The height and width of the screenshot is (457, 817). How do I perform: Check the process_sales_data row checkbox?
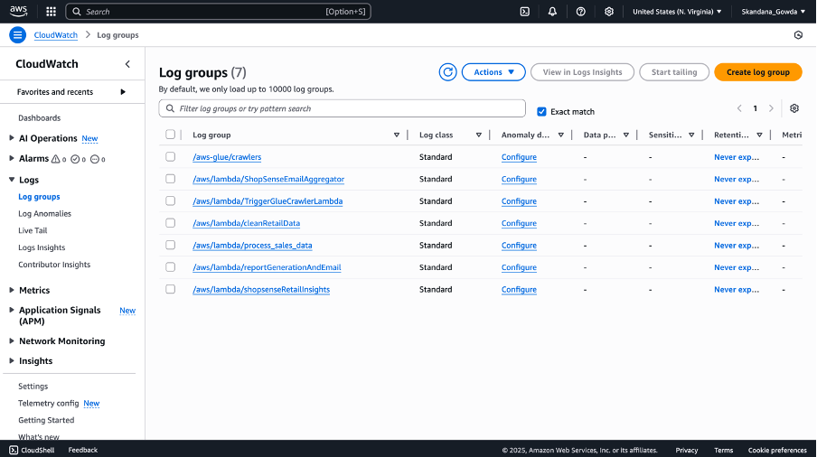[x=171, y=245]
